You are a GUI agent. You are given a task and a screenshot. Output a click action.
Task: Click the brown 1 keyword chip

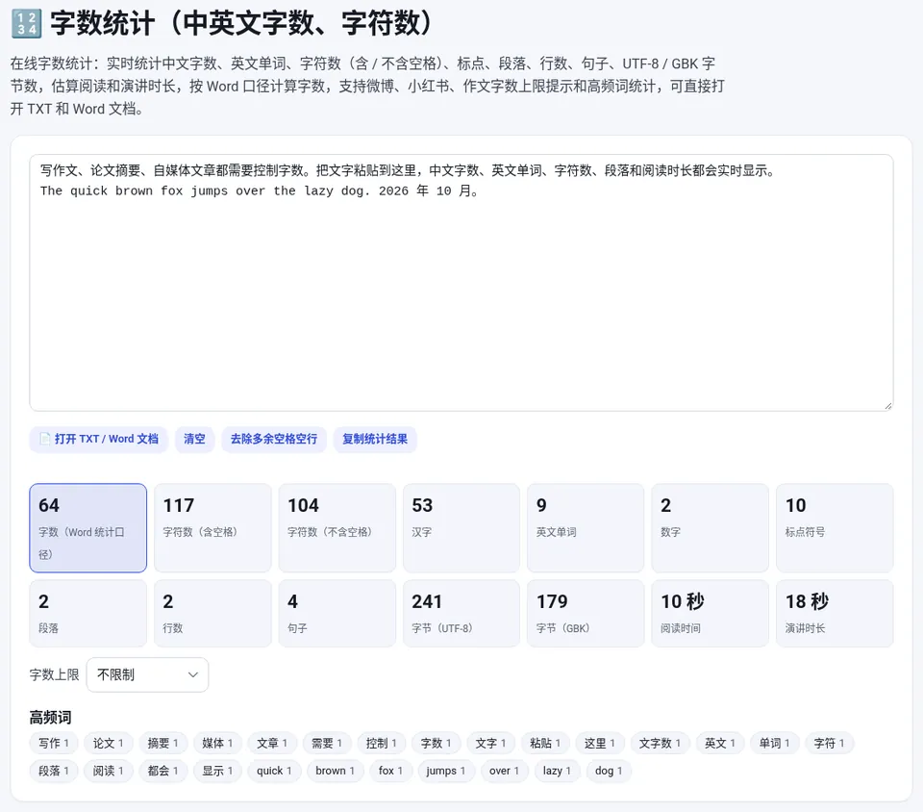335,771
